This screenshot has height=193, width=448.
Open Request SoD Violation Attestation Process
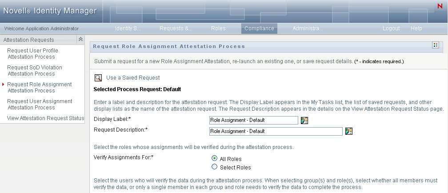[x=35, y=71]
